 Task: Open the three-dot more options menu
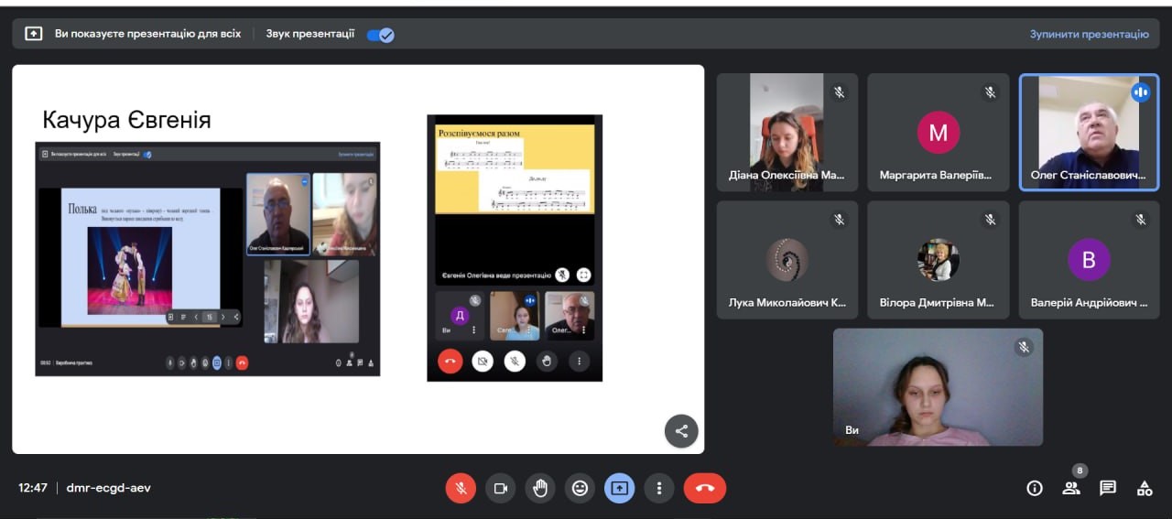tap(658, 488)
